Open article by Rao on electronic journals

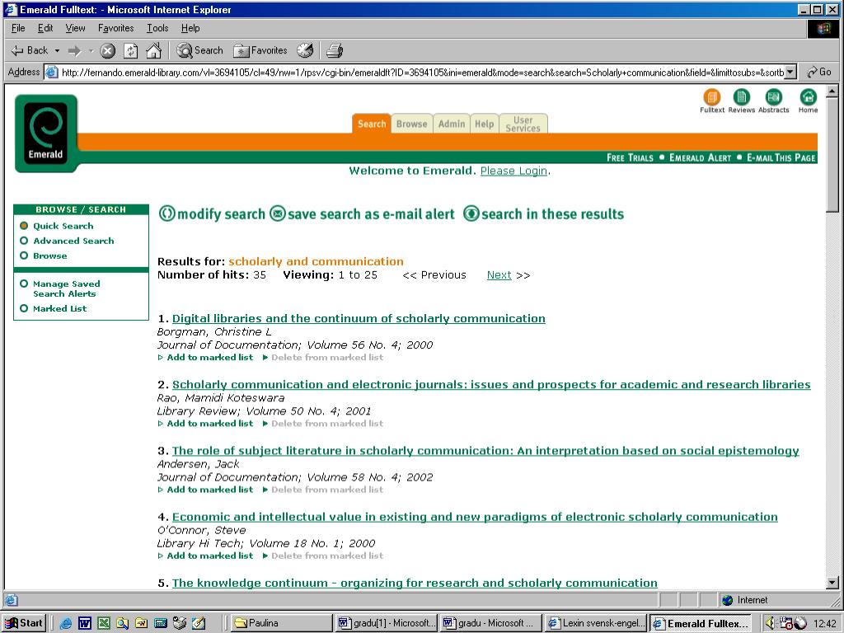tap(491, 385)
